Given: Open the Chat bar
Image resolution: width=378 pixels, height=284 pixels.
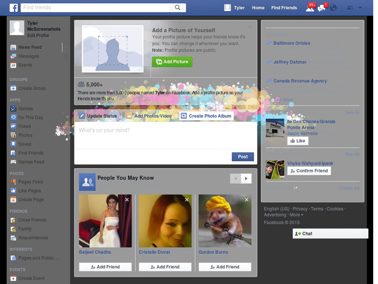Looking at the screenshot, I should [x=330, y=234].
